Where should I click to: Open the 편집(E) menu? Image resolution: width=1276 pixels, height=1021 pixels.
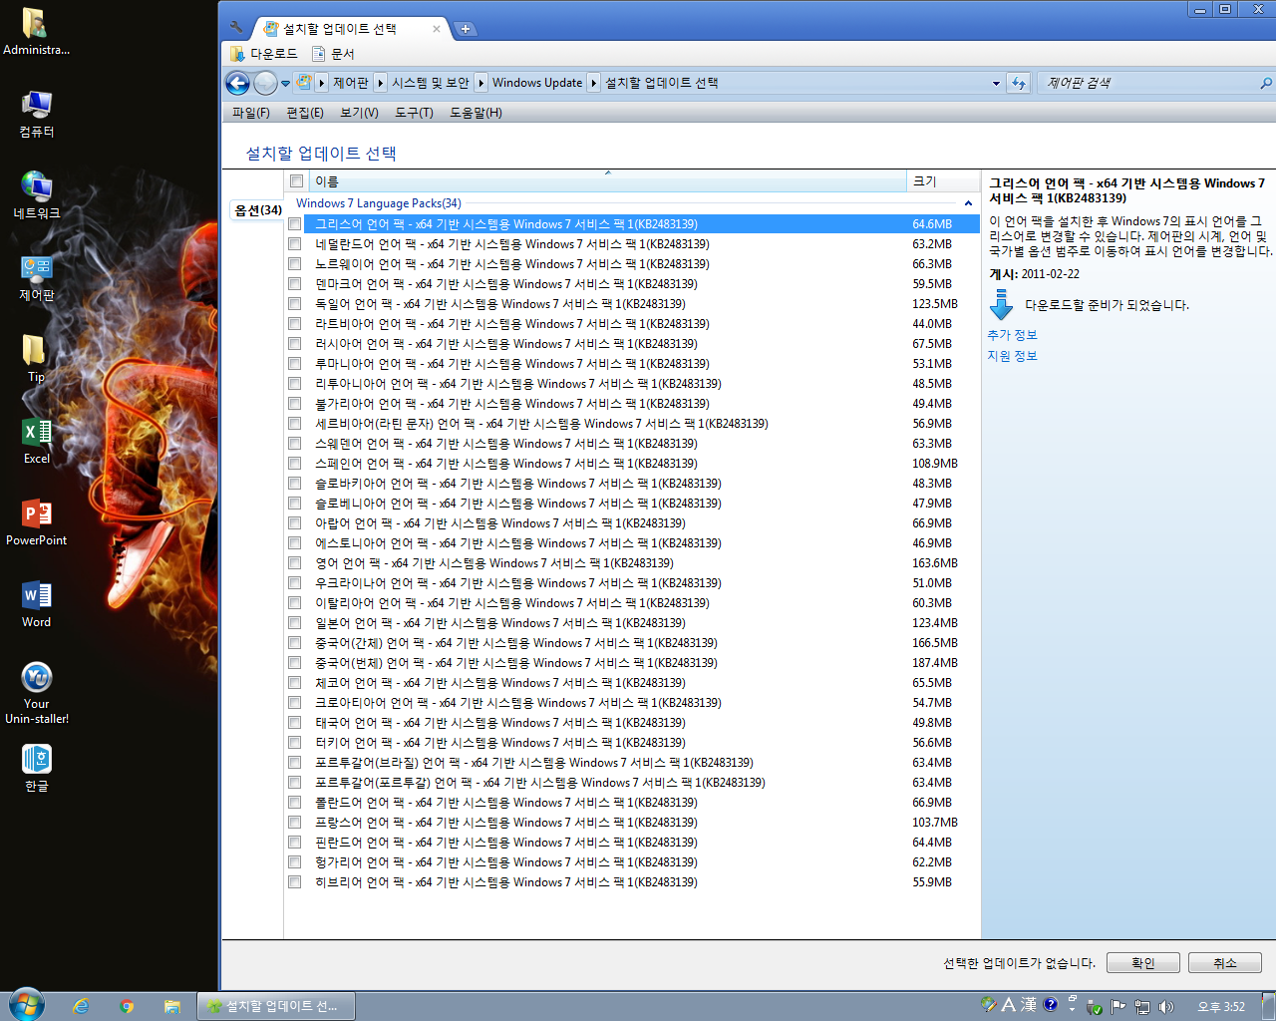tap(305, 113)
